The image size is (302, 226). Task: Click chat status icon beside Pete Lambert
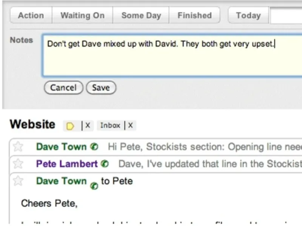coord(105,164)
